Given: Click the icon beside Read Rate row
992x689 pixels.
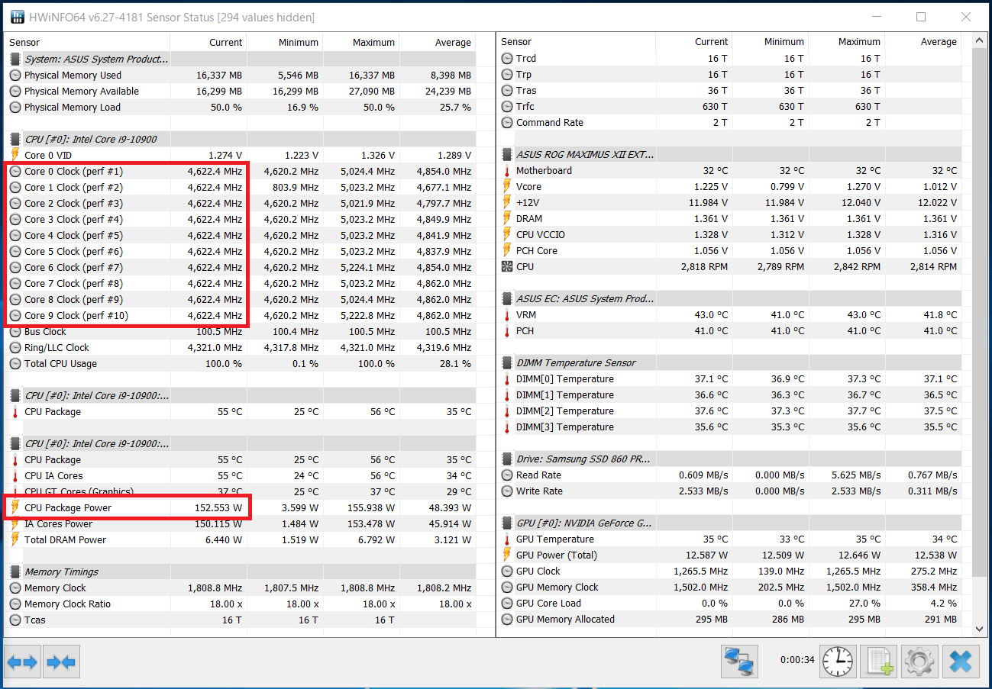Looking at the screenshot, I should tap(507, 475).
